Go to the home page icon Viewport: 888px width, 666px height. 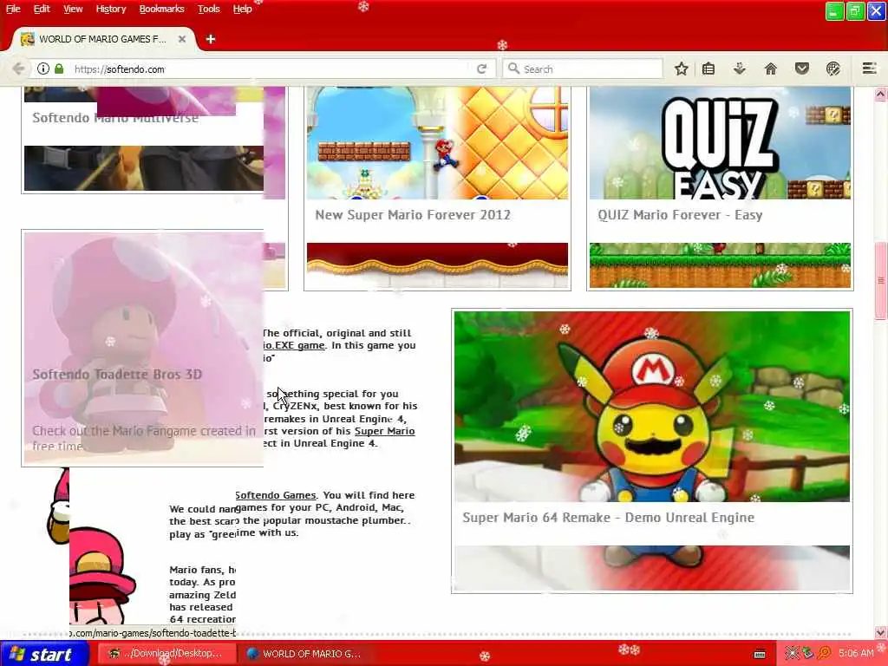click(771, 69)
